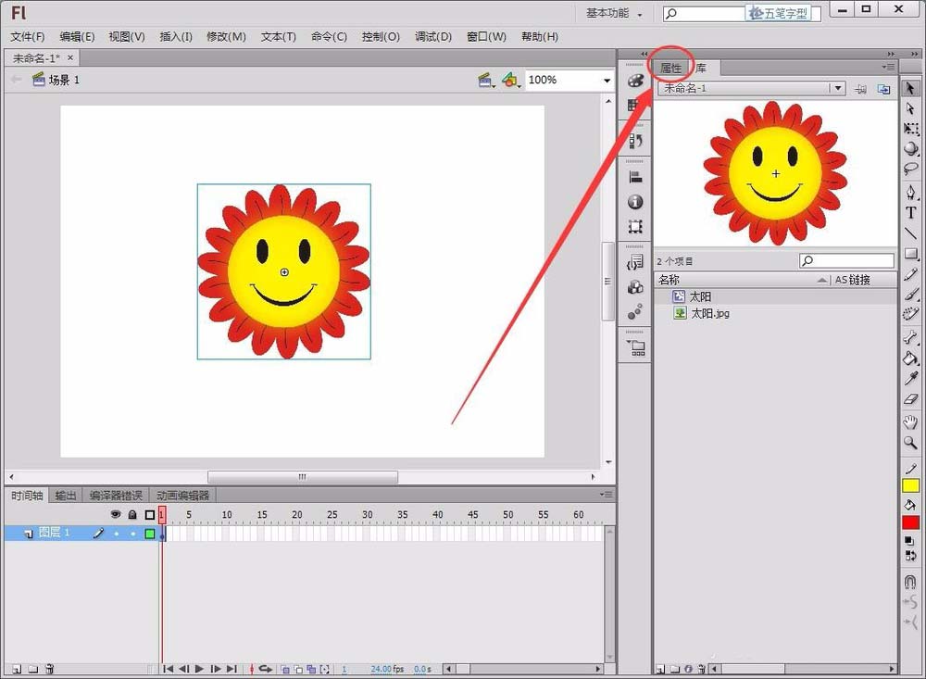Open the Color palette panel icon
Viewport: 926px width, 679px height.
coord(635,81)
